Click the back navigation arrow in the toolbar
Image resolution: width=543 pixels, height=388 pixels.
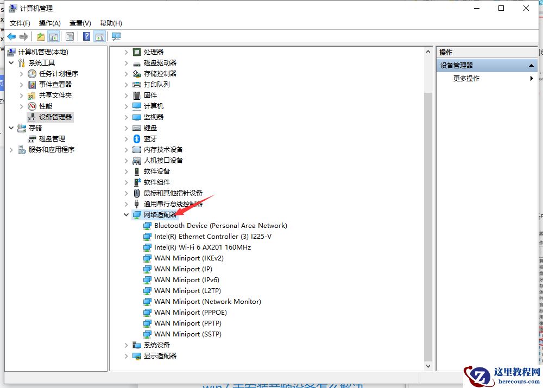(x=12, y=36)
